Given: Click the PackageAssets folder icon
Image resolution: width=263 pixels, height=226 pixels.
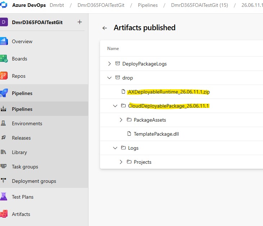Looking at the screenshot, I should click(x=129, y=119).
